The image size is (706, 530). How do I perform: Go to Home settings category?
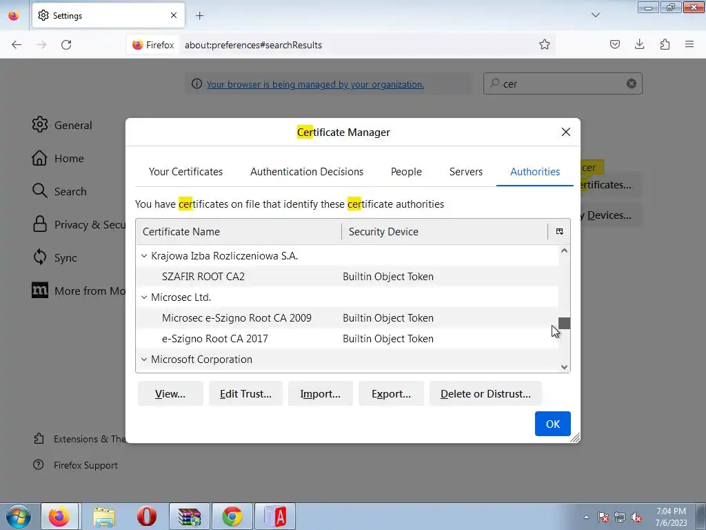(58, 158)
